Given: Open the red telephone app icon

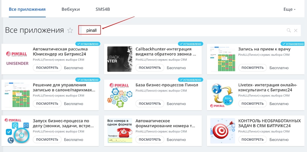Looking at the screenshot, I should click(120, 130).
